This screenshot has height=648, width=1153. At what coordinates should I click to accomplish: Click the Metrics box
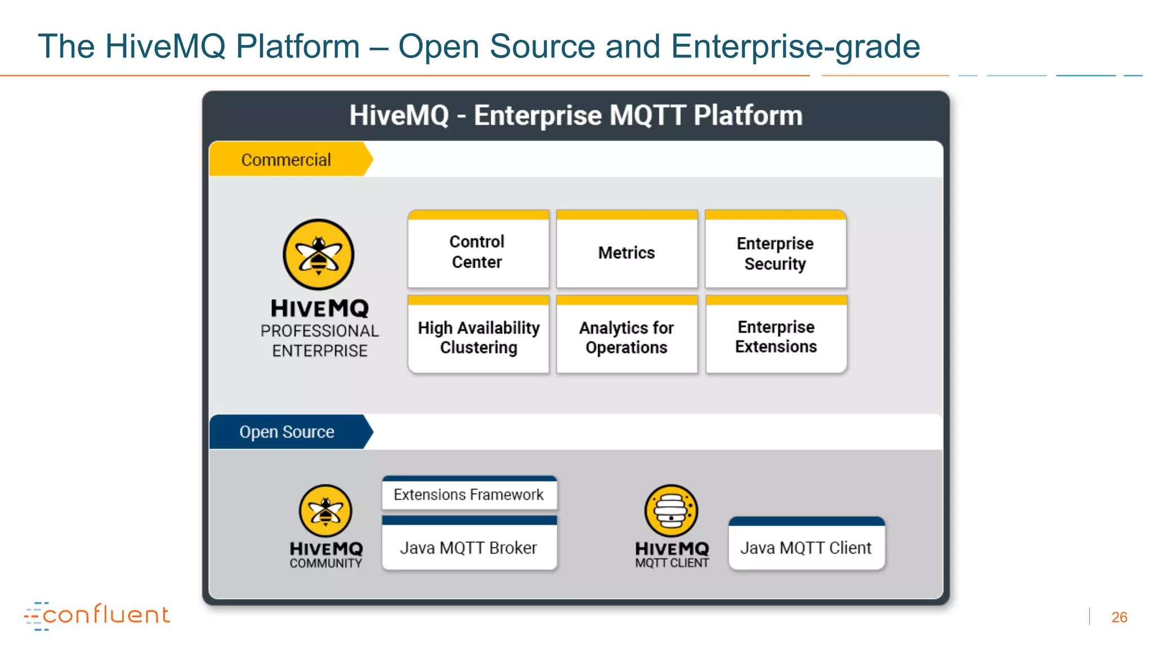(627, 253)
